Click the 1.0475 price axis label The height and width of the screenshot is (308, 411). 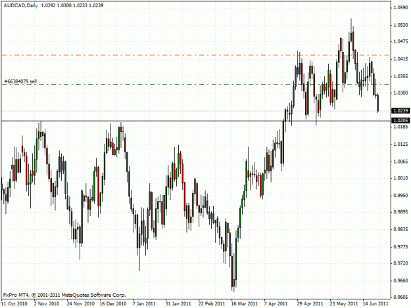(401, 41)
